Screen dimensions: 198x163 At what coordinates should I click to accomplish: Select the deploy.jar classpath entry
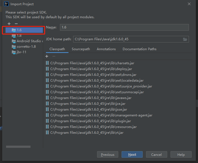(89, 69)
